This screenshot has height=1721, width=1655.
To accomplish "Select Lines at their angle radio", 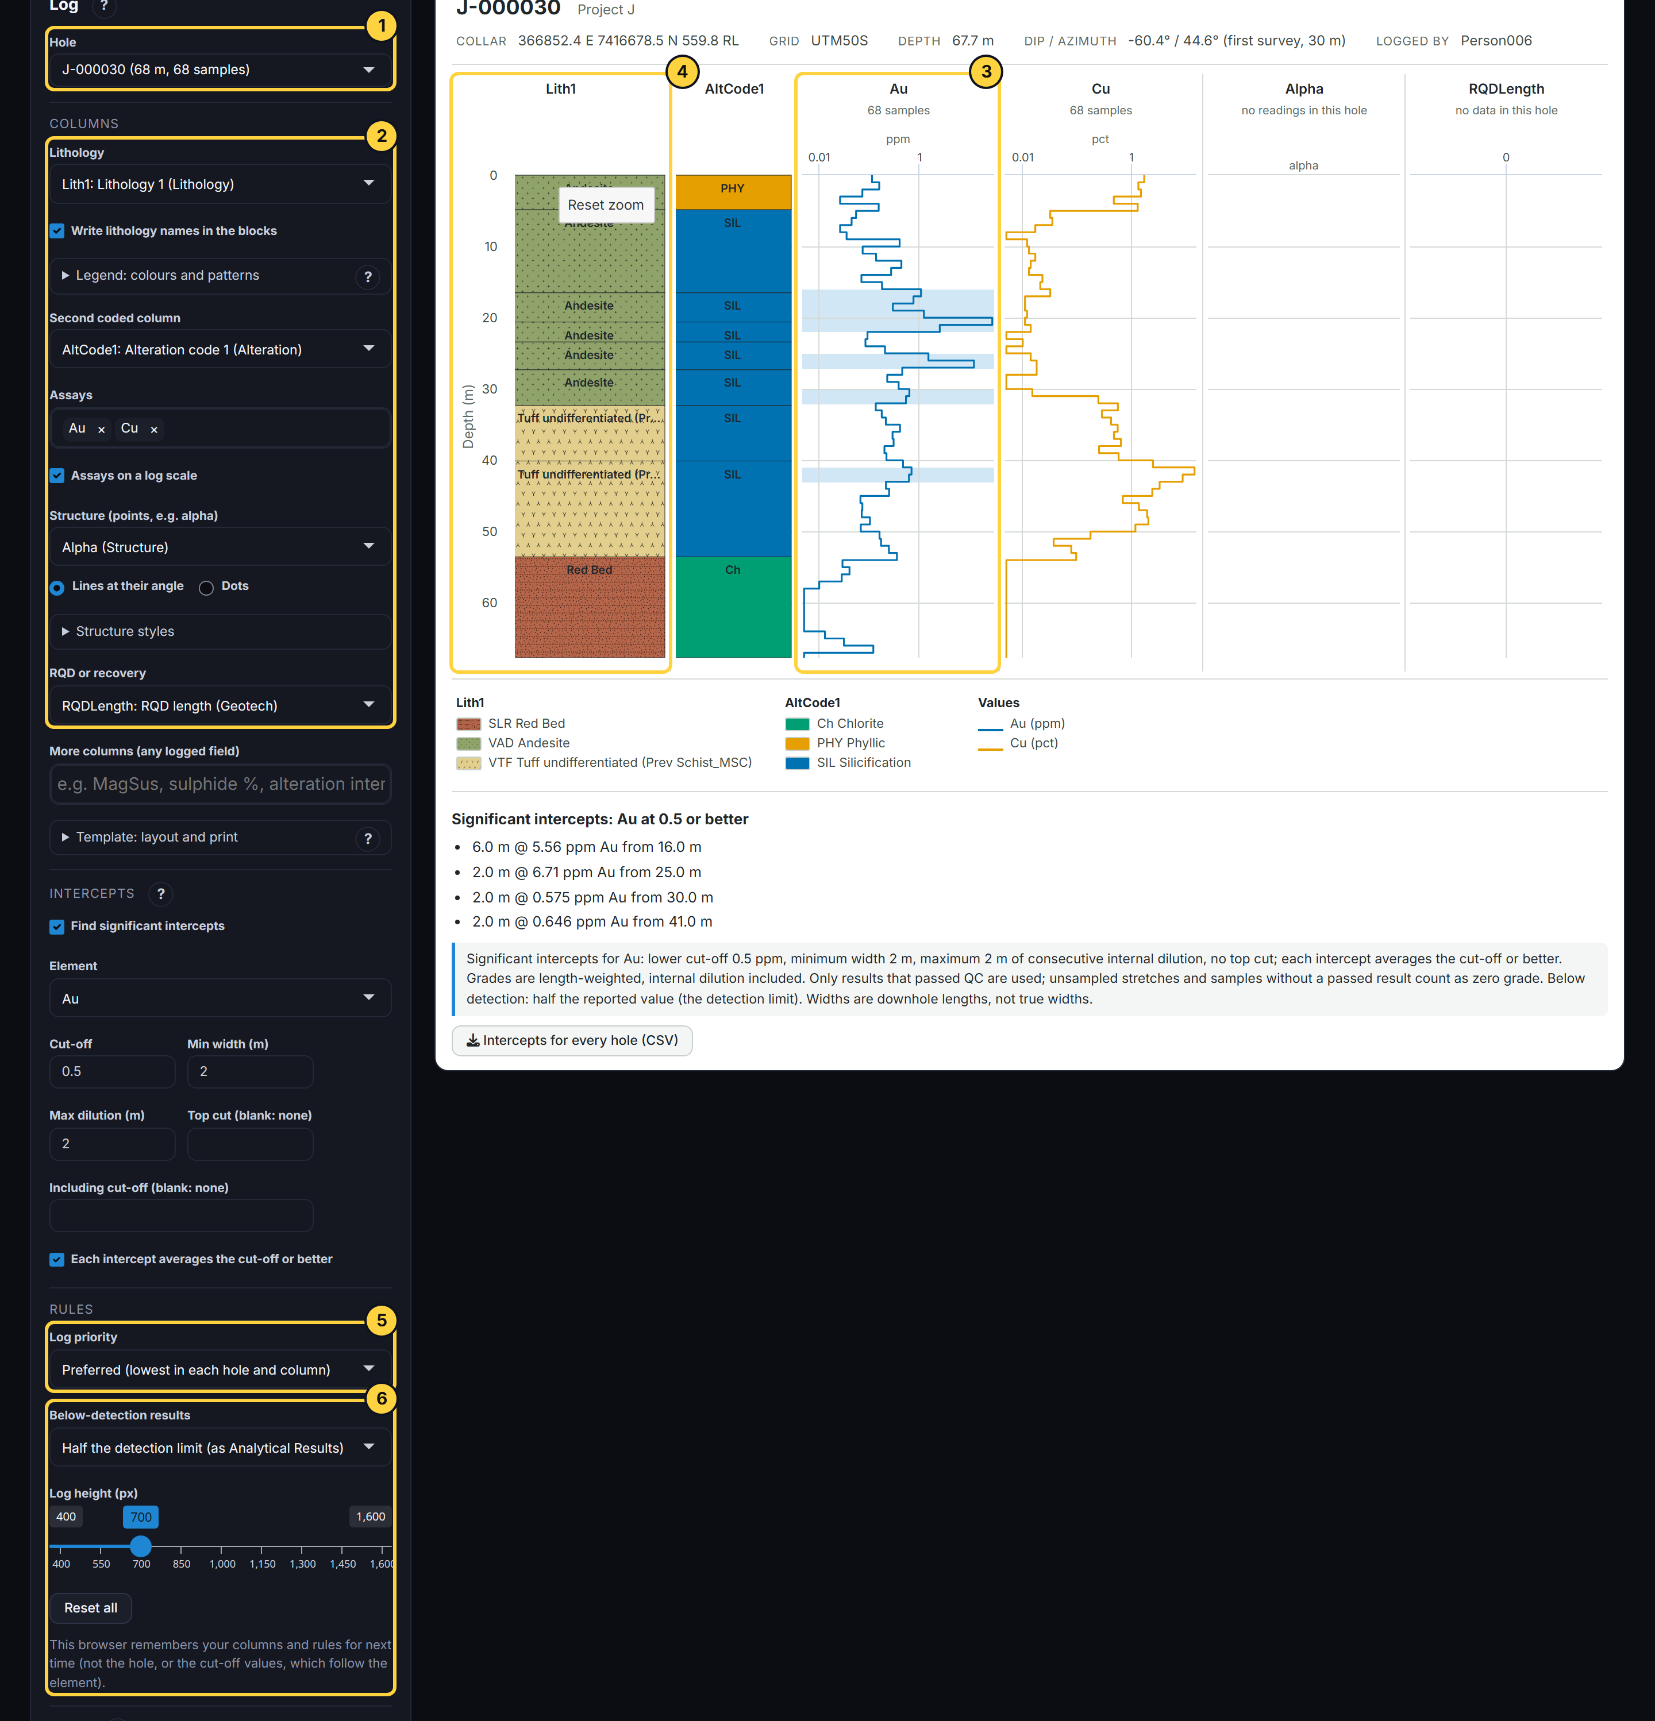I will coord(57,588).
